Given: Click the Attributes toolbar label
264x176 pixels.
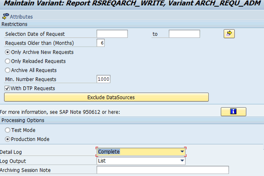Looking at the screenshot, I should pos(21,17).
